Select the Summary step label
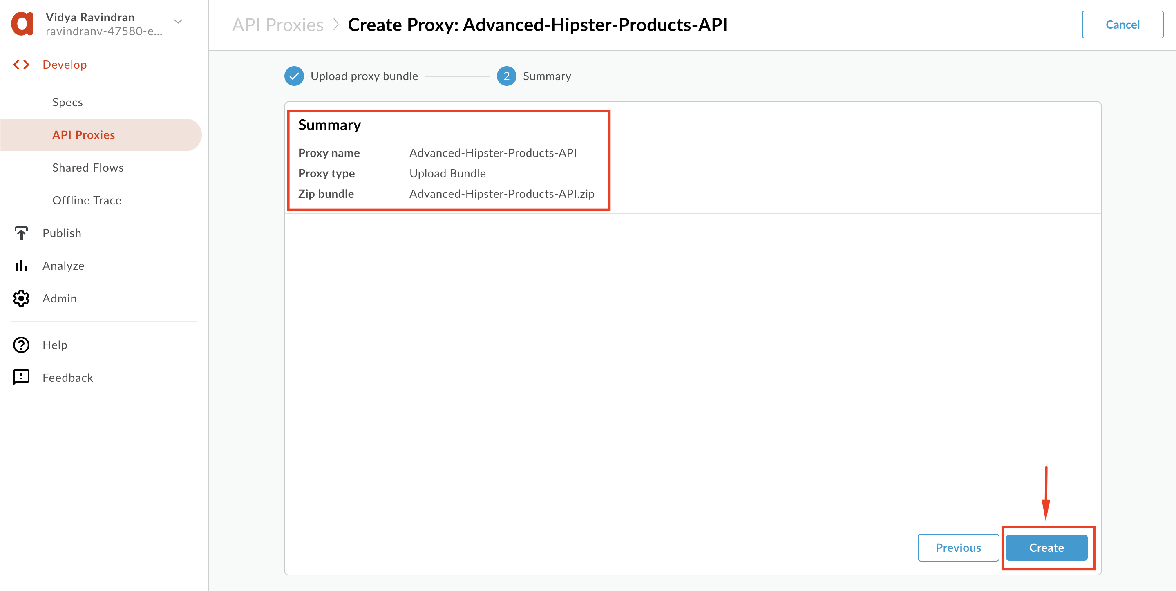Image resolution: width=1176 pixels, height=591 pixels. point(547,76)
